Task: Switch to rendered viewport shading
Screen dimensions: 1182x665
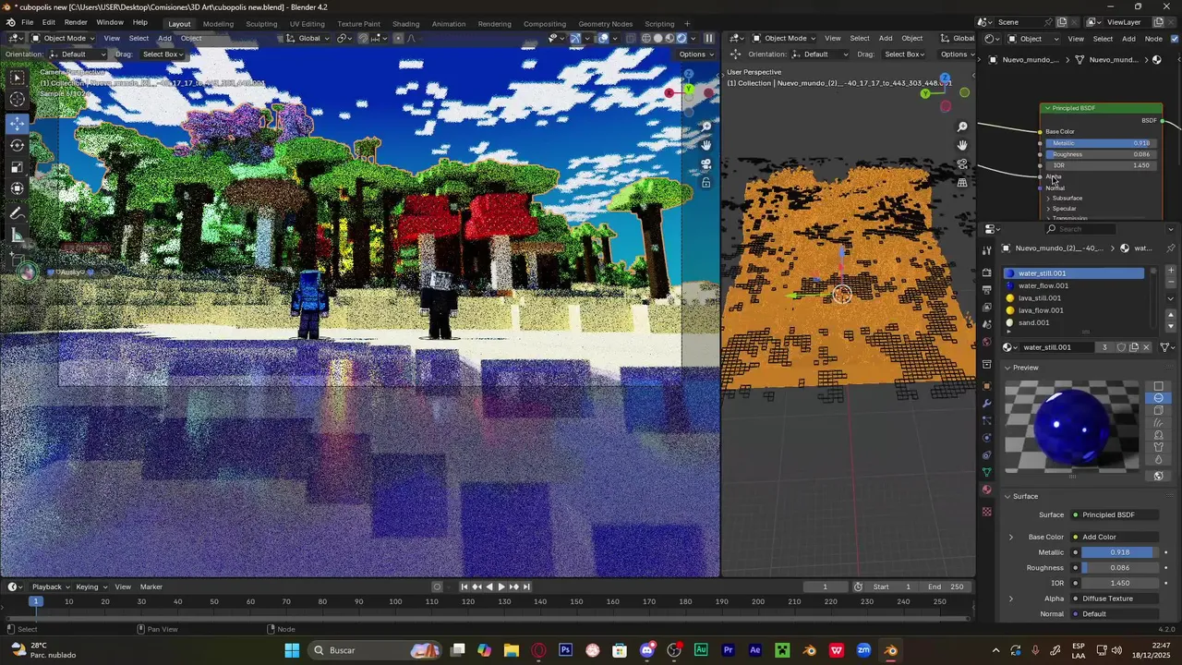Action: pos(681,38)
